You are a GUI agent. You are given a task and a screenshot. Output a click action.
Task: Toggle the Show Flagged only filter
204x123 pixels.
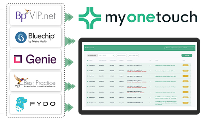tap(133, 55)
